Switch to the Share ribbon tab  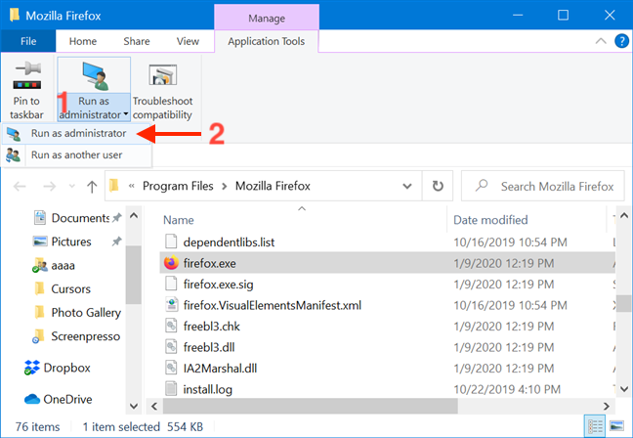click(x=137, y=41)
